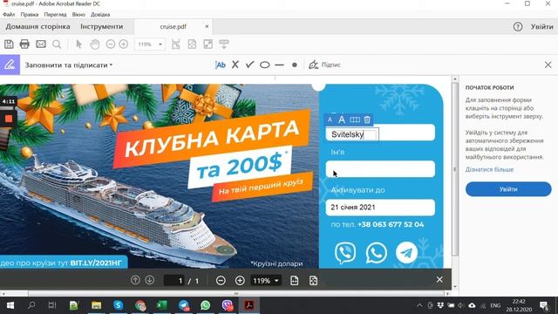Click the fit page icon in the top toolbar
The height and width of the screenshot is (314, 558).
coord(192,44)
